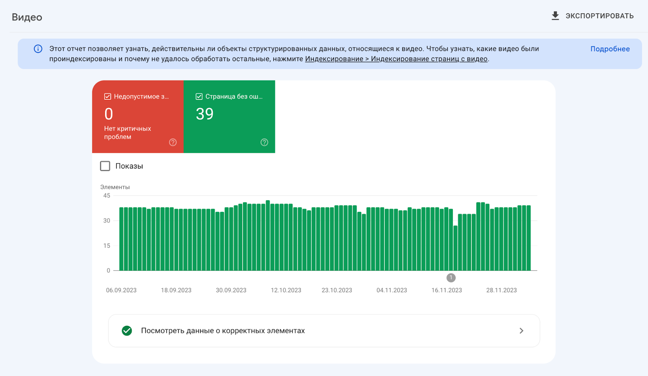Click the 16.11.2023 date label
This screenshot has height=376, width=648.
[x=447, y=290]
